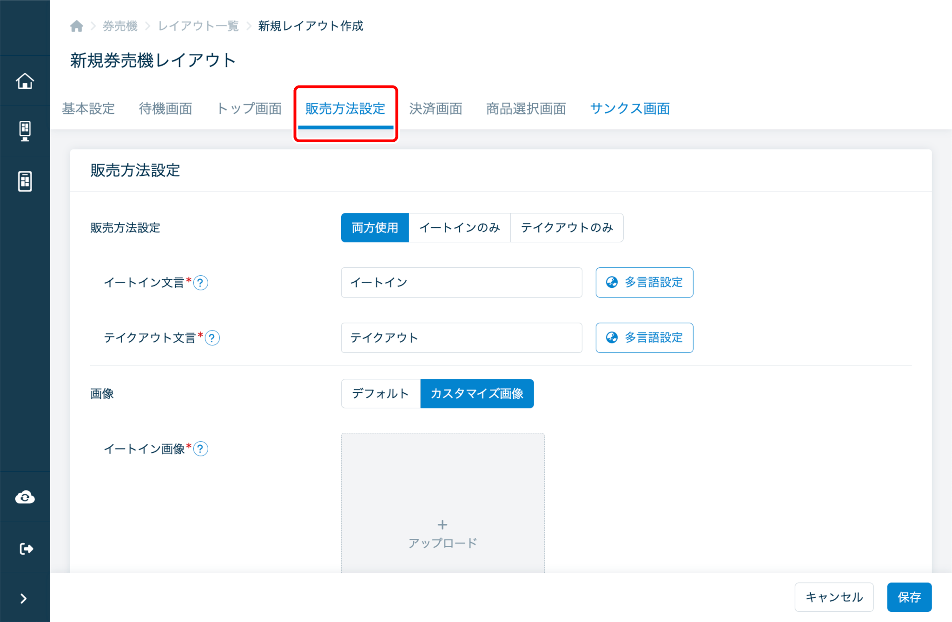Open the layout device sidebar icon

pos(25,181)
